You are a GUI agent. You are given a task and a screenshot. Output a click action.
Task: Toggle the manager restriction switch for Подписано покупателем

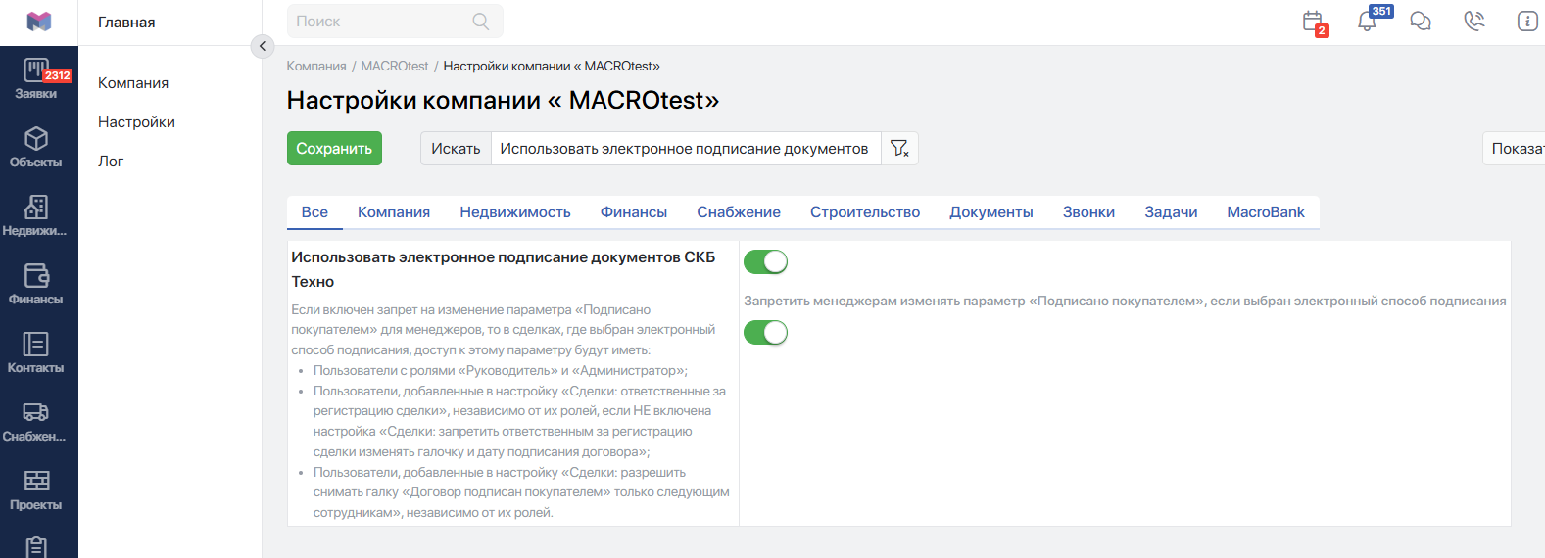coord(765,333)
